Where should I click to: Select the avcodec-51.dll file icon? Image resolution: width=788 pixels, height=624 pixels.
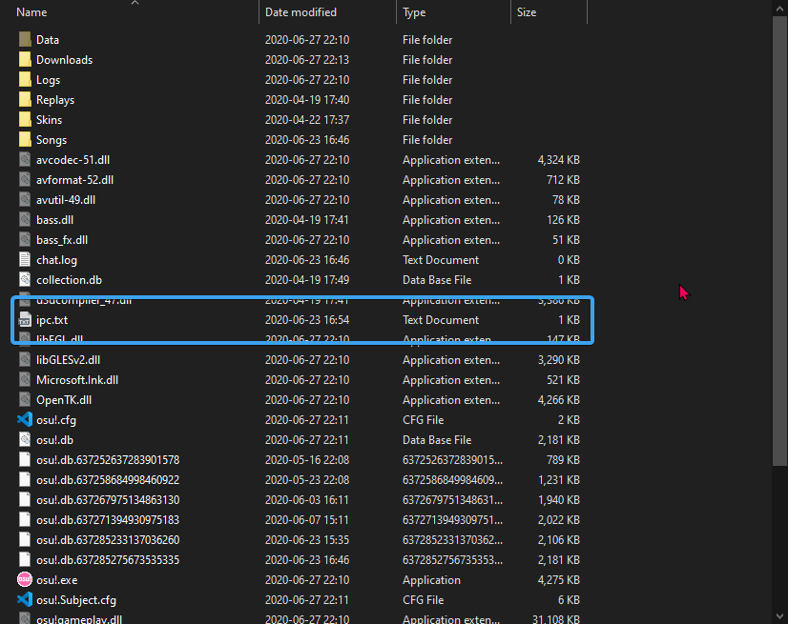click(x=25, y=160)
